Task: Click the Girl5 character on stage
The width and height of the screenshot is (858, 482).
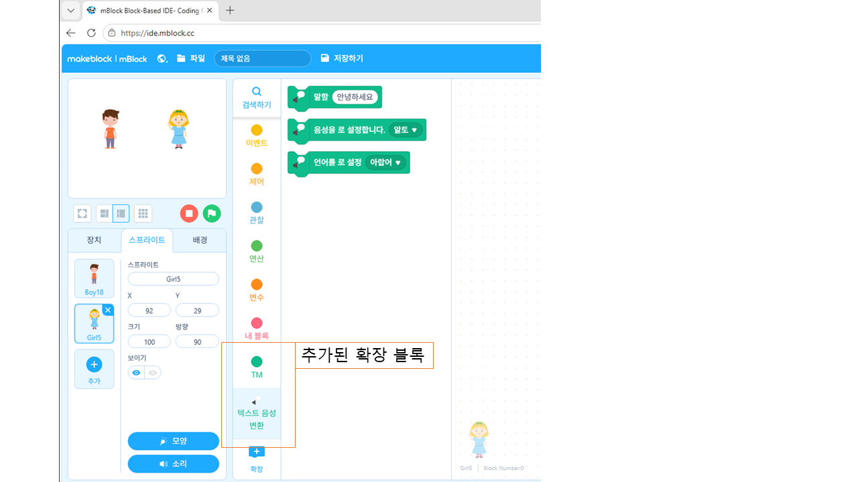Action: [178, 129]
